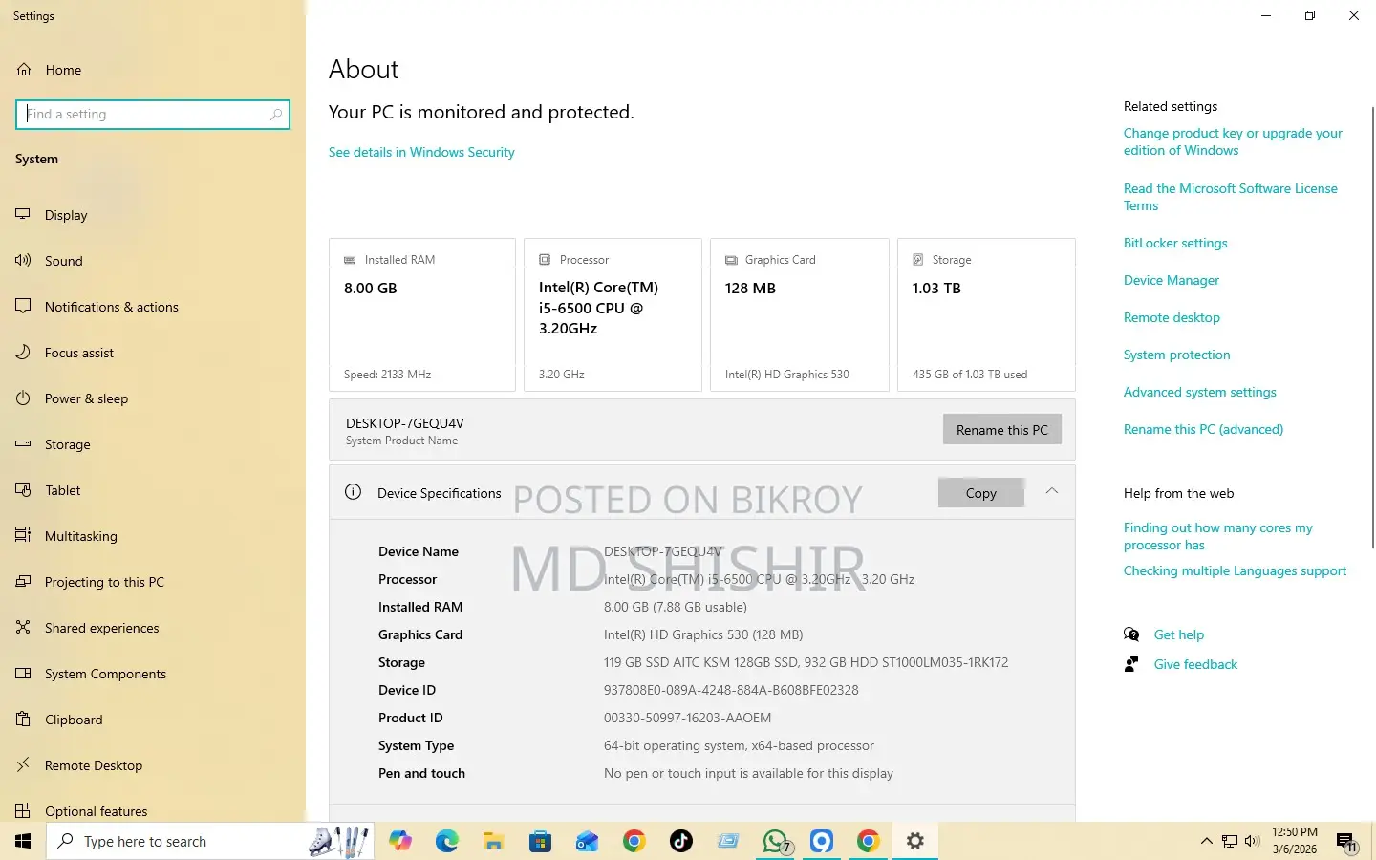Screen dimensions: 1376x860
Task: Open Storage in the sidebar
Action: (54, 444)
